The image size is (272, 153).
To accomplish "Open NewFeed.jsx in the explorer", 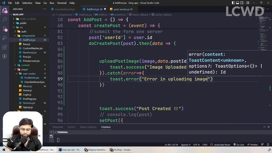I will click(x=29, y=52).
